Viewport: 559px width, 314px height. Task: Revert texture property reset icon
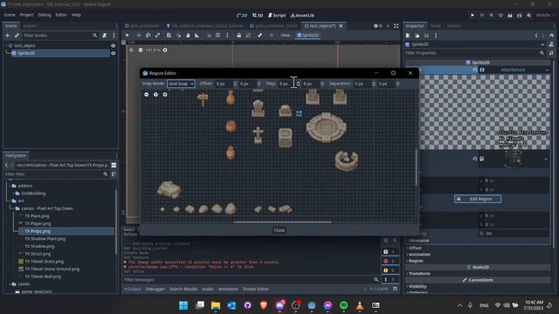(474, 70)
